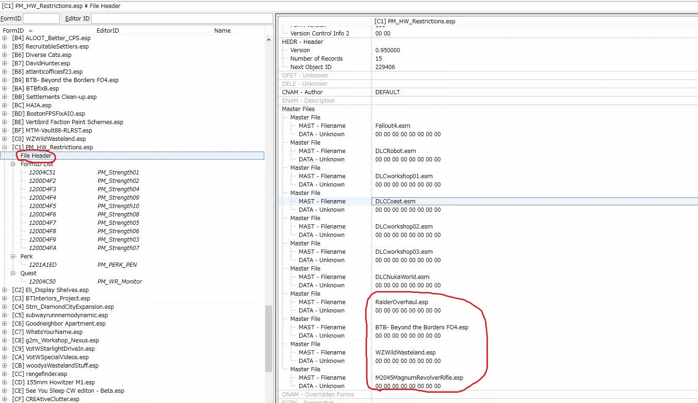Select DavidHunter.esp in the plugin tree

coord(41,63)
